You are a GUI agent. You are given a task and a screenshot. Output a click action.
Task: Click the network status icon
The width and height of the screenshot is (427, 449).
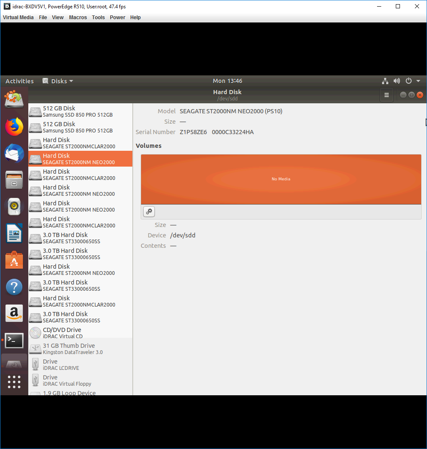(x=385, y=81)
